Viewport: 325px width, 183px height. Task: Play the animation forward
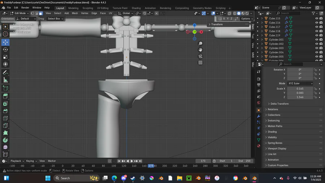coord(131,161)
